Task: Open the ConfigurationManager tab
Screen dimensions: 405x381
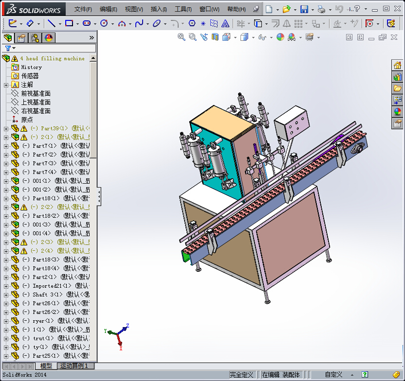Action: pos(35,38)
